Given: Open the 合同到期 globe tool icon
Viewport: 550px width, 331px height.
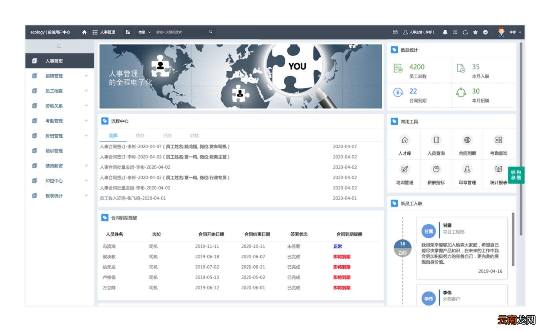Looking at the screenshot, I should tap(467, 140).
